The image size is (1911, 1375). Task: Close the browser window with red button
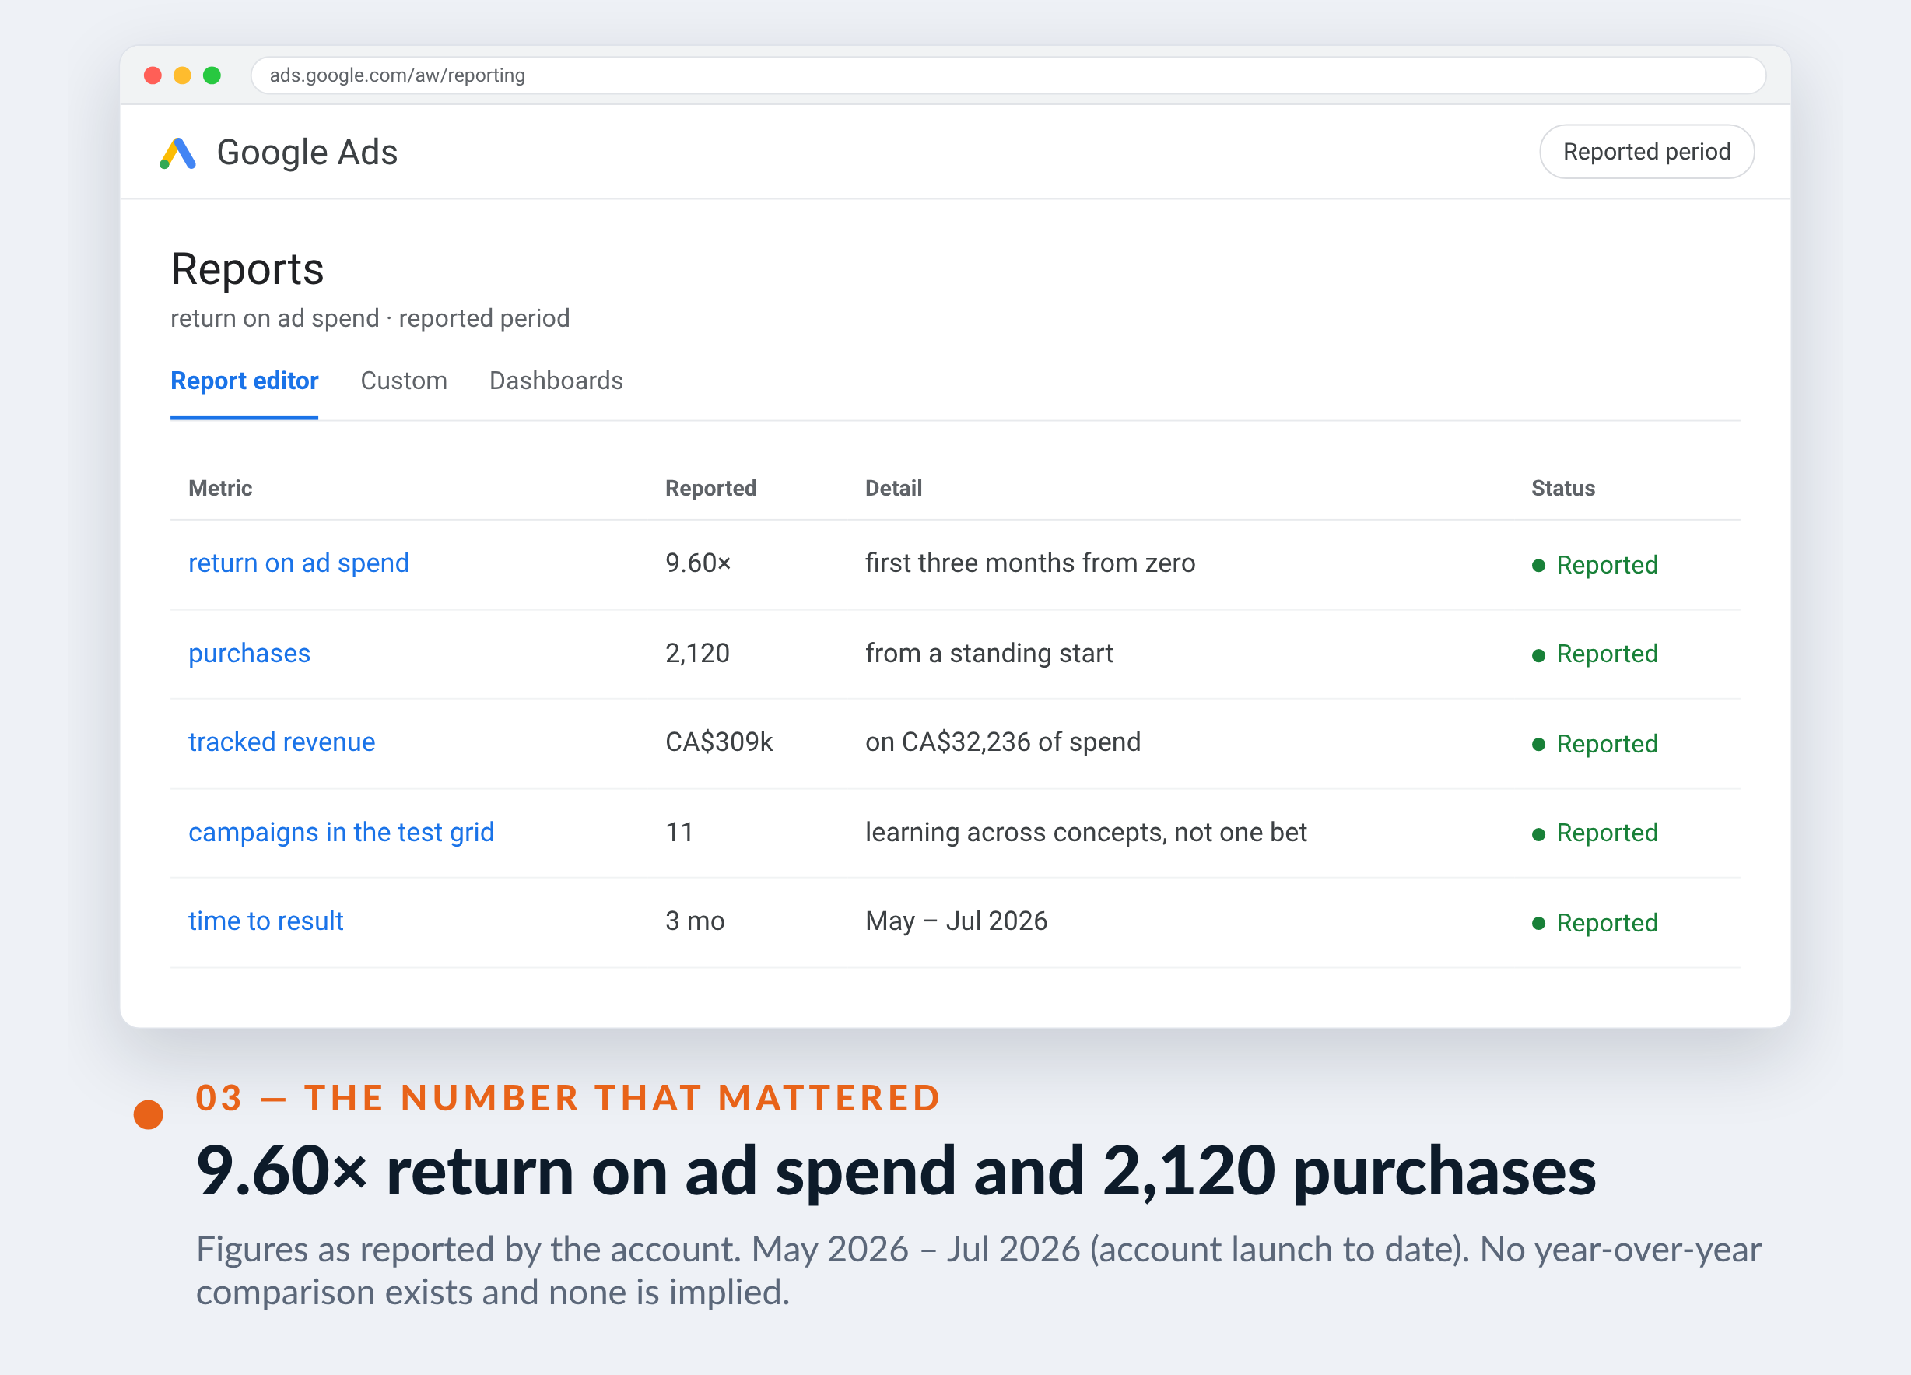[x=153, y=75]
